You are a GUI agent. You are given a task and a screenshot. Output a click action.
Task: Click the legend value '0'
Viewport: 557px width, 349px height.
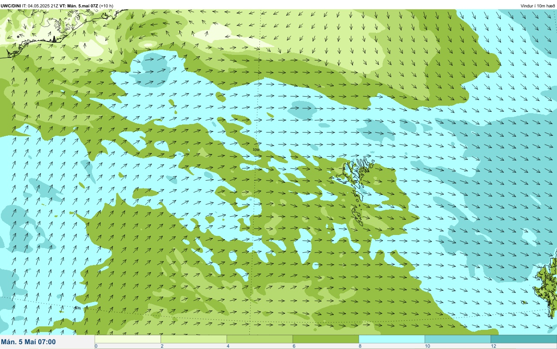tap(96, 346)
